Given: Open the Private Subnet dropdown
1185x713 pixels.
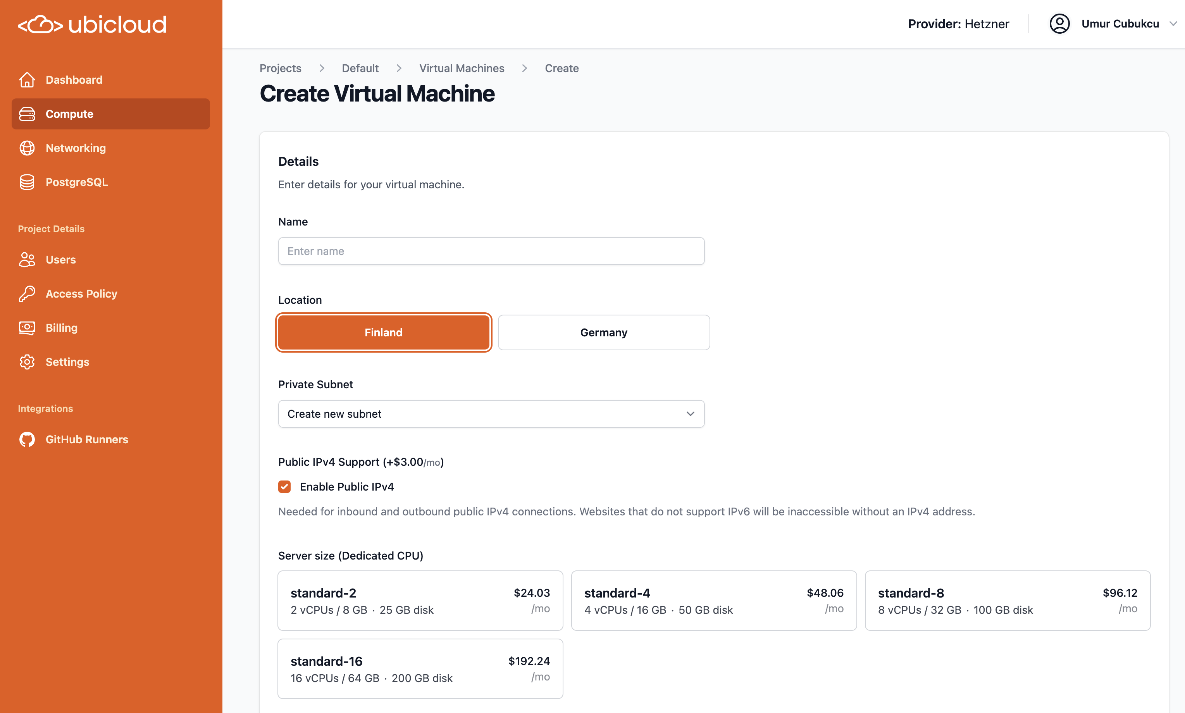Looking at the screenshot, I should pos(491,414).
